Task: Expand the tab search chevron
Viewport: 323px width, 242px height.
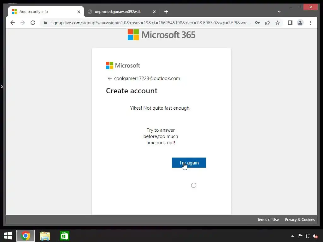Action: [279, 12]
